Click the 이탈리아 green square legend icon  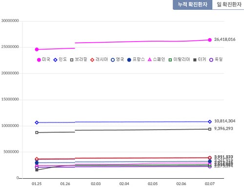click(x=170, y=60)
